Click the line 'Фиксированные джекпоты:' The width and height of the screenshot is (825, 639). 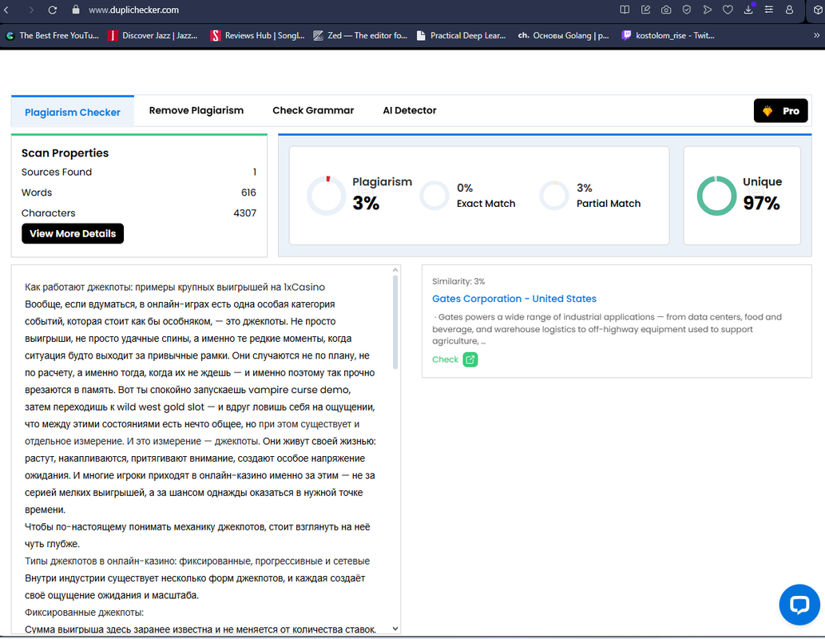click(x=84, y=613)
